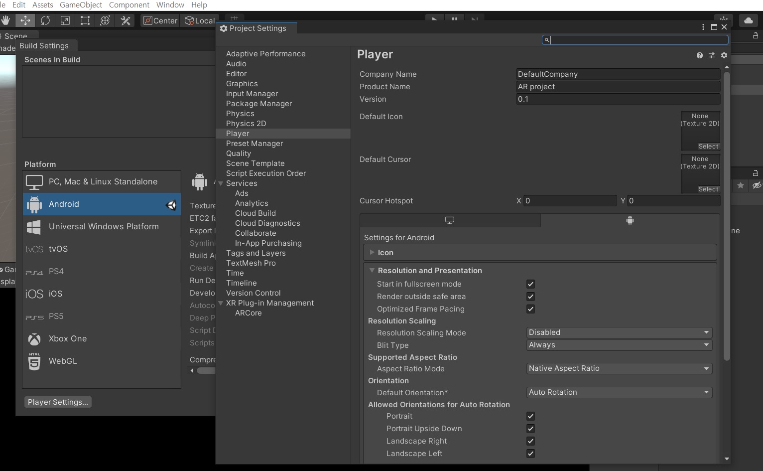
Task: Select the Xbox One platform
Action: [x=102, y=339]
